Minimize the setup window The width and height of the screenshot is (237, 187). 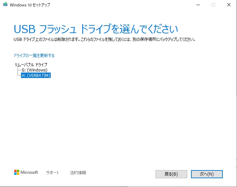point(198,5)
